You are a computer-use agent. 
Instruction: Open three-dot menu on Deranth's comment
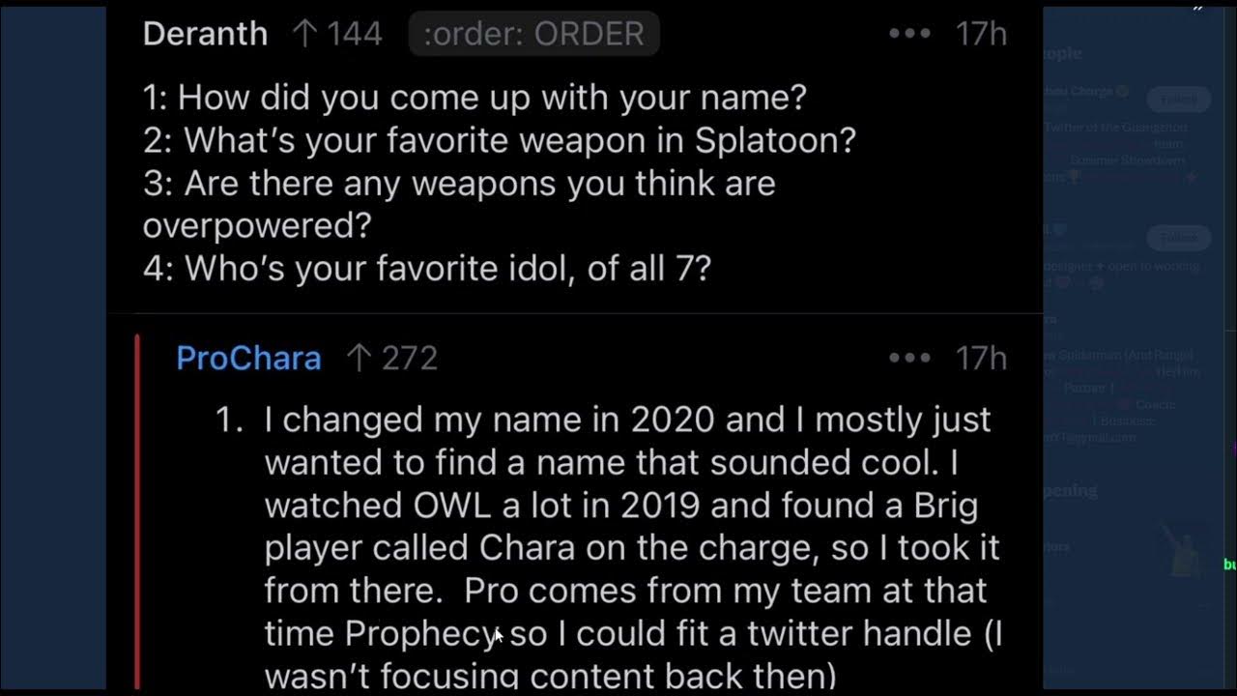[909, 34]
